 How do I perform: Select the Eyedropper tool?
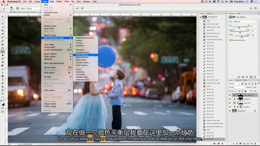pos(3,34)
